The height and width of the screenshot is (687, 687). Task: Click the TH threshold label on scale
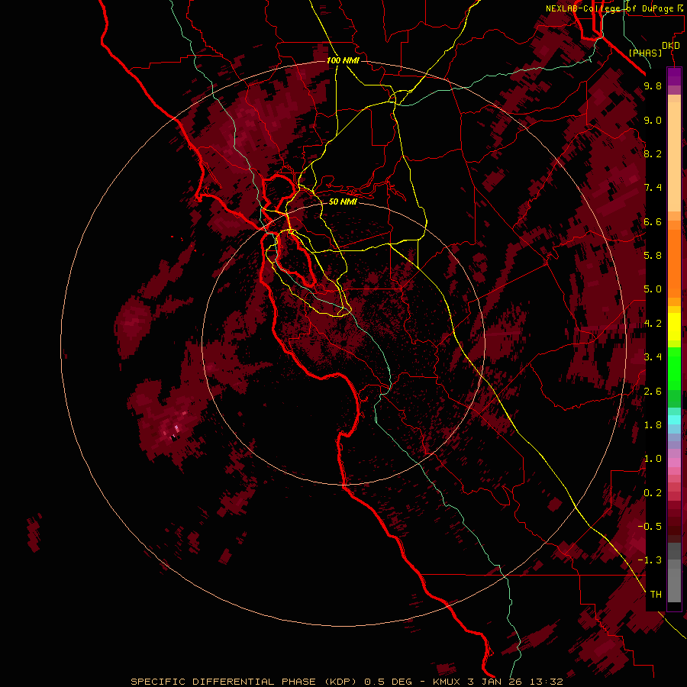tap(656, 595)
